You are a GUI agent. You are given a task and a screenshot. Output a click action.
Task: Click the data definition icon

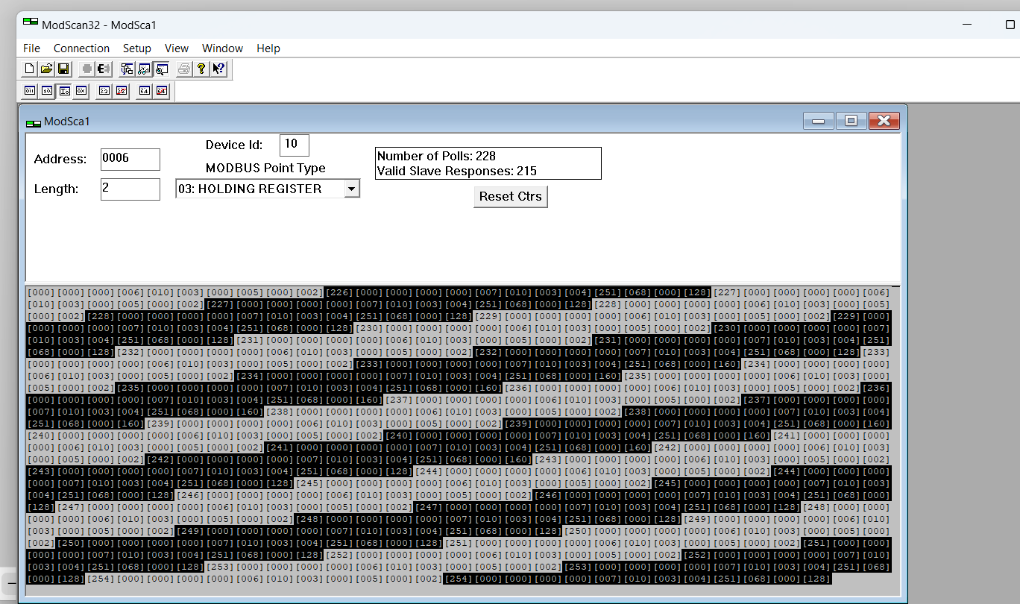127,69
